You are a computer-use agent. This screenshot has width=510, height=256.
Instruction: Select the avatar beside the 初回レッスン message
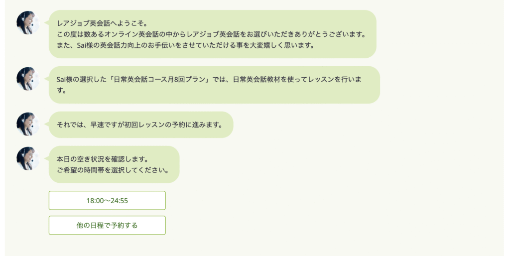(x=27, y=124)
